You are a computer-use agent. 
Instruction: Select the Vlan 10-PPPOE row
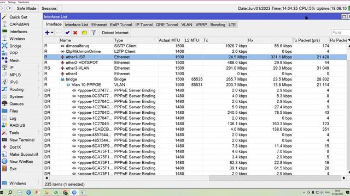195,85
